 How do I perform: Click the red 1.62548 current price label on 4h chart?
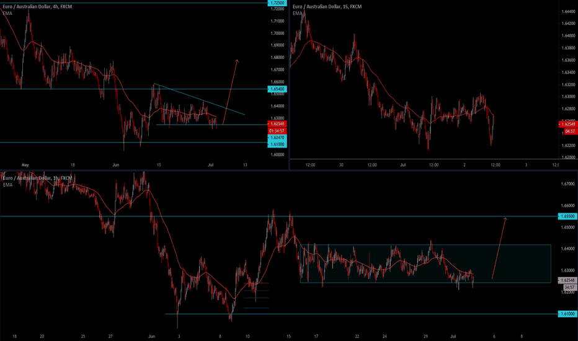[277, 124]
